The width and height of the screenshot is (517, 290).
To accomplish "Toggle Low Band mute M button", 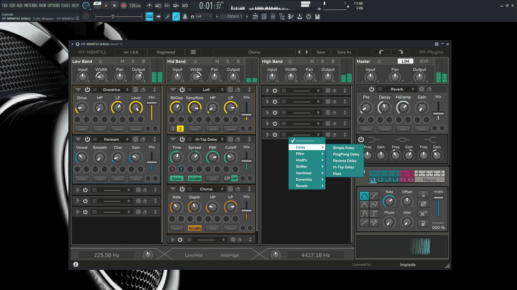I will click(x=123, y=61).
